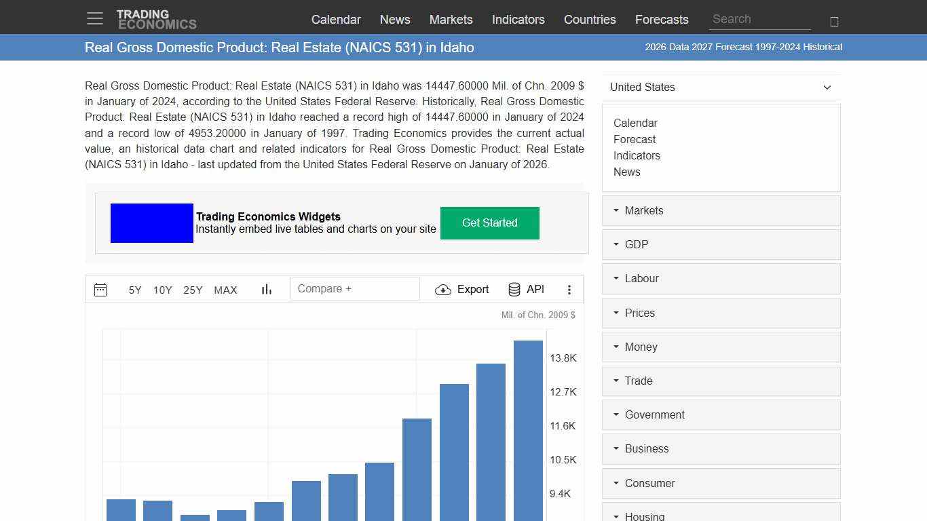Click the blue widget banner thumbnail
This screenshot has width=927, height=521.
(151, 223)
